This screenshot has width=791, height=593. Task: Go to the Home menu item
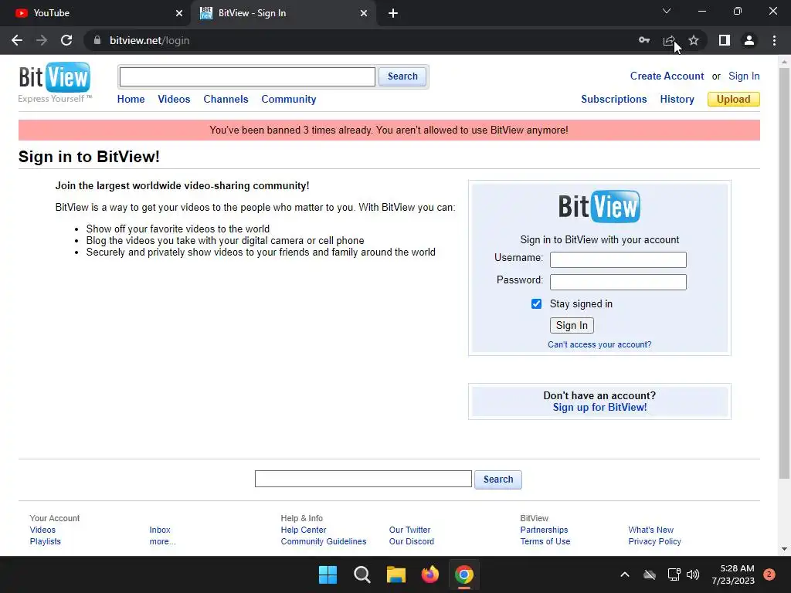point(131,100)
